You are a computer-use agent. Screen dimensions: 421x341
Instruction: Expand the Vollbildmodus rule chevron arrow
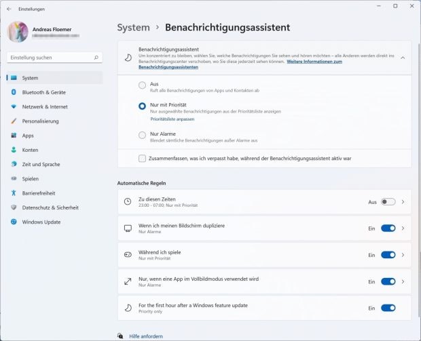pyautogui.click(x=403, y=281)
